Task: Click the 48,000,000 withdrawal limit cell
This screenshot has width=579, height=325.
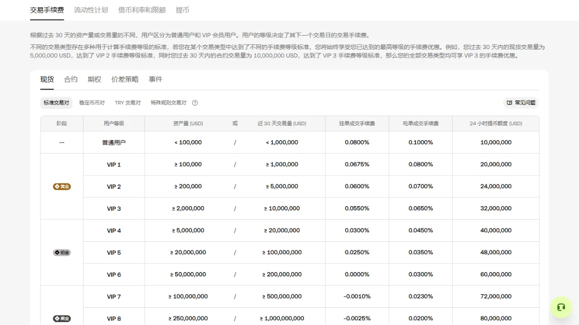Action: [496, 252]
